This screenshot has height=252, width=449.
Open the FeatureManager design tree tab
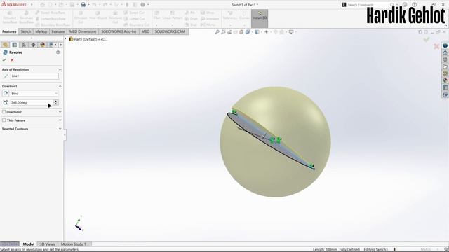tap(5, 45)
